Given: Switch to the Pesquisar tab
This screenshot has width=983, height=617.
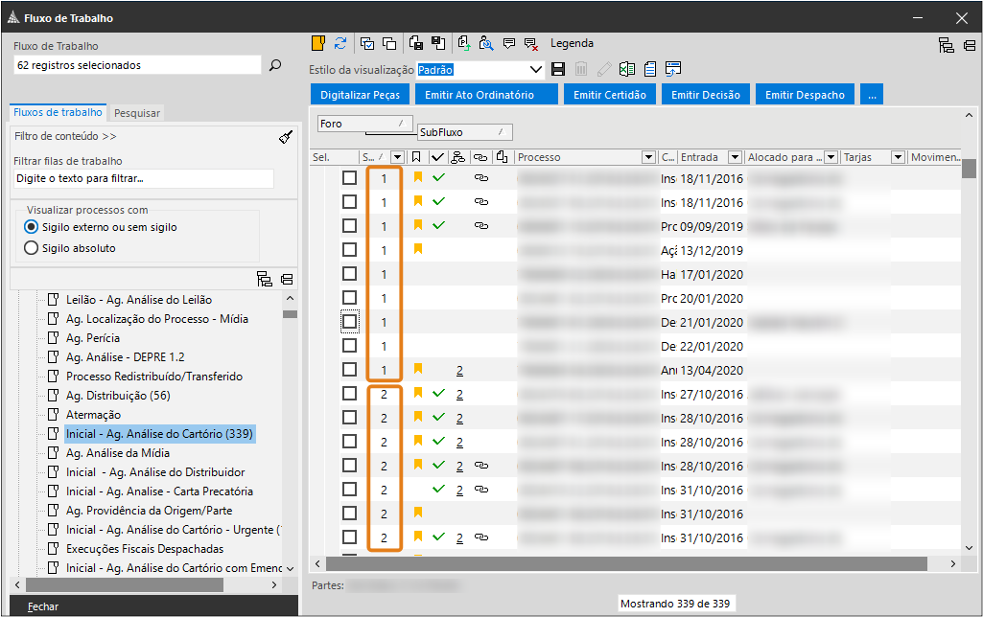Looking at the screenshot, I should tap(138, 113).
